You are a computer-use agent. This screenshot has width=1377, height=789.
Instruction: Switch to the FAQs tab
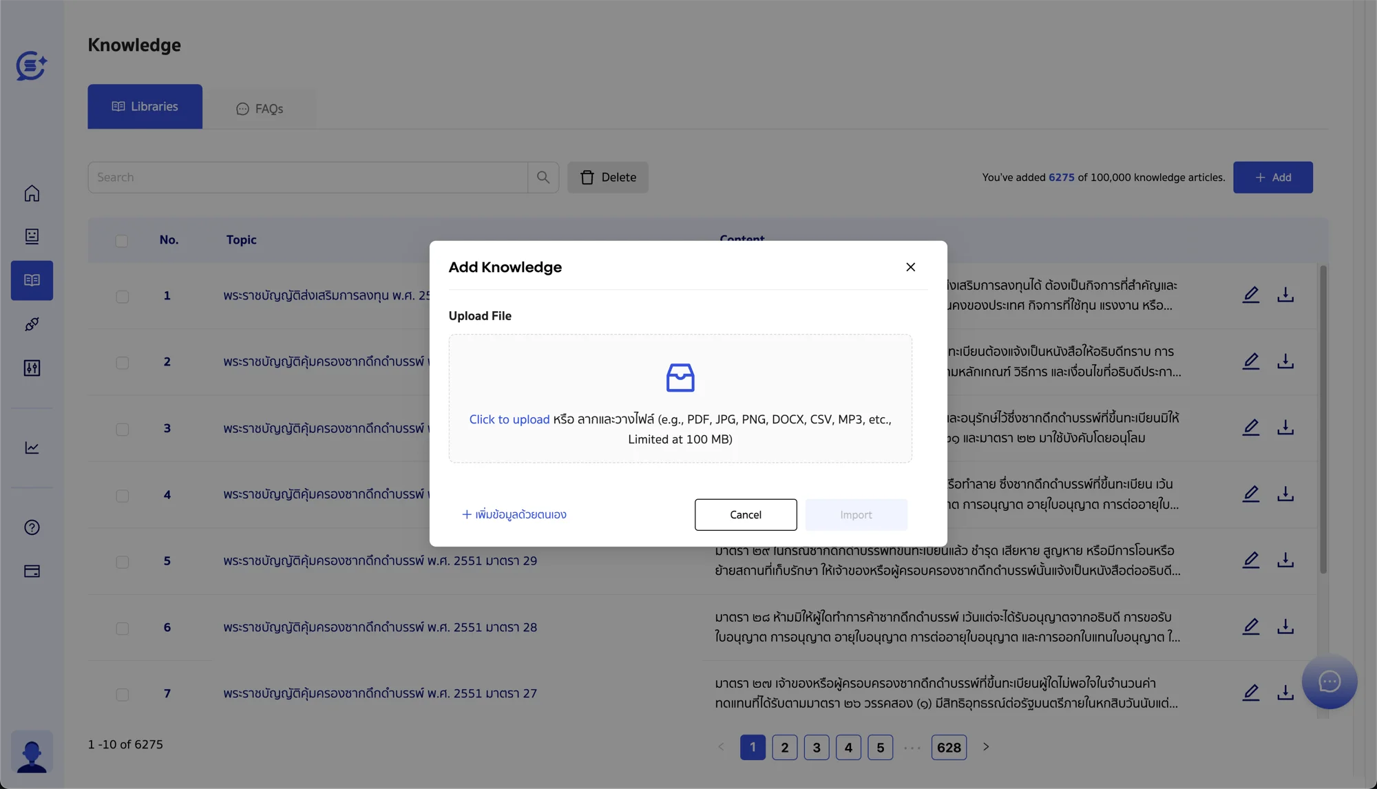[260, 109]
